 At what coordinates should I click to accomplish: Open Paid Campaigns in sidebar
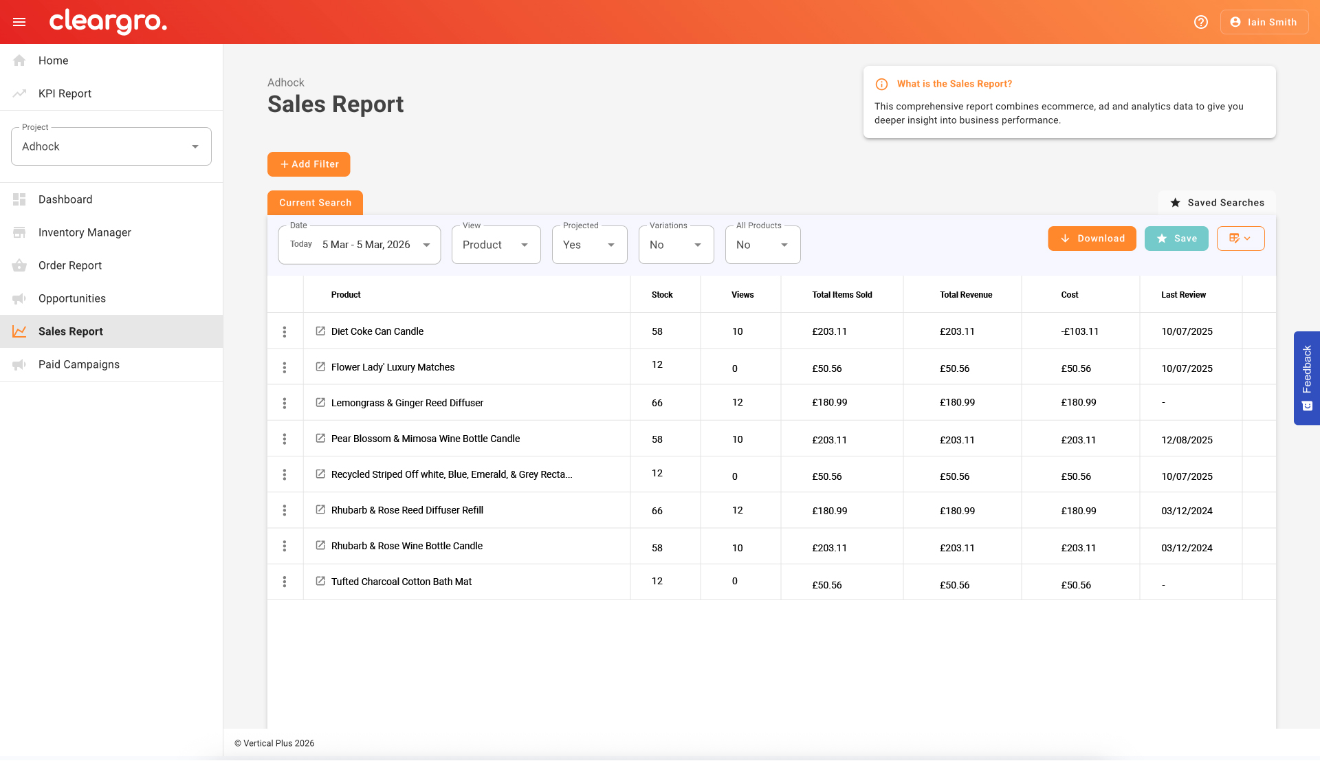coord(78,364)
